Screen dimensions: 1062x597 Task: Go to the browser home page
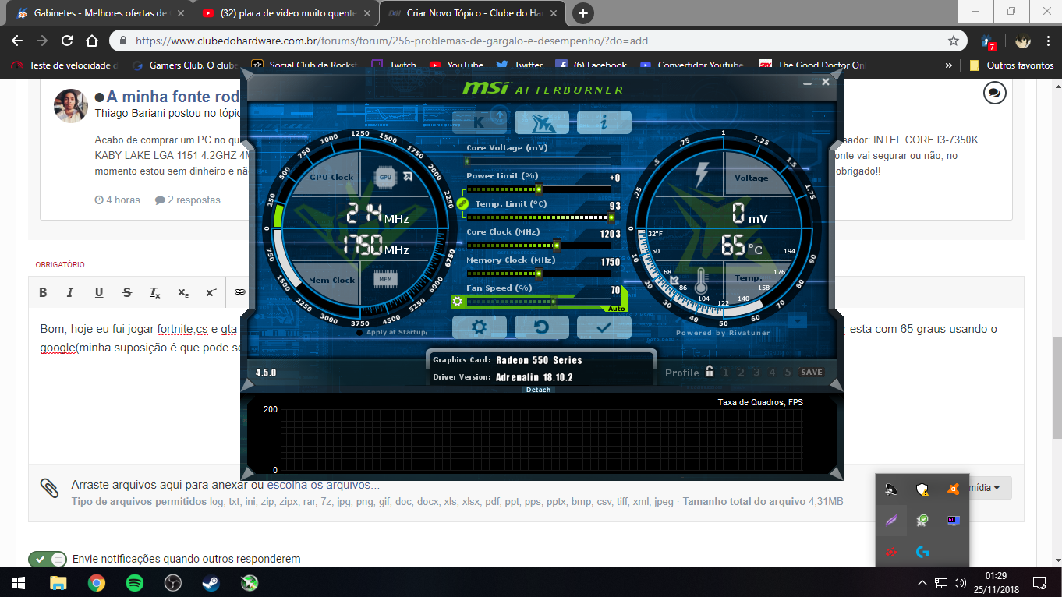[92, 41]
